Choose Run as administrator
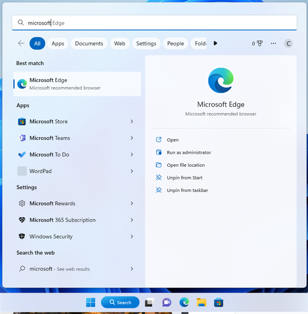Viewport: 308px width, 314px height. [x=189, y=153]
